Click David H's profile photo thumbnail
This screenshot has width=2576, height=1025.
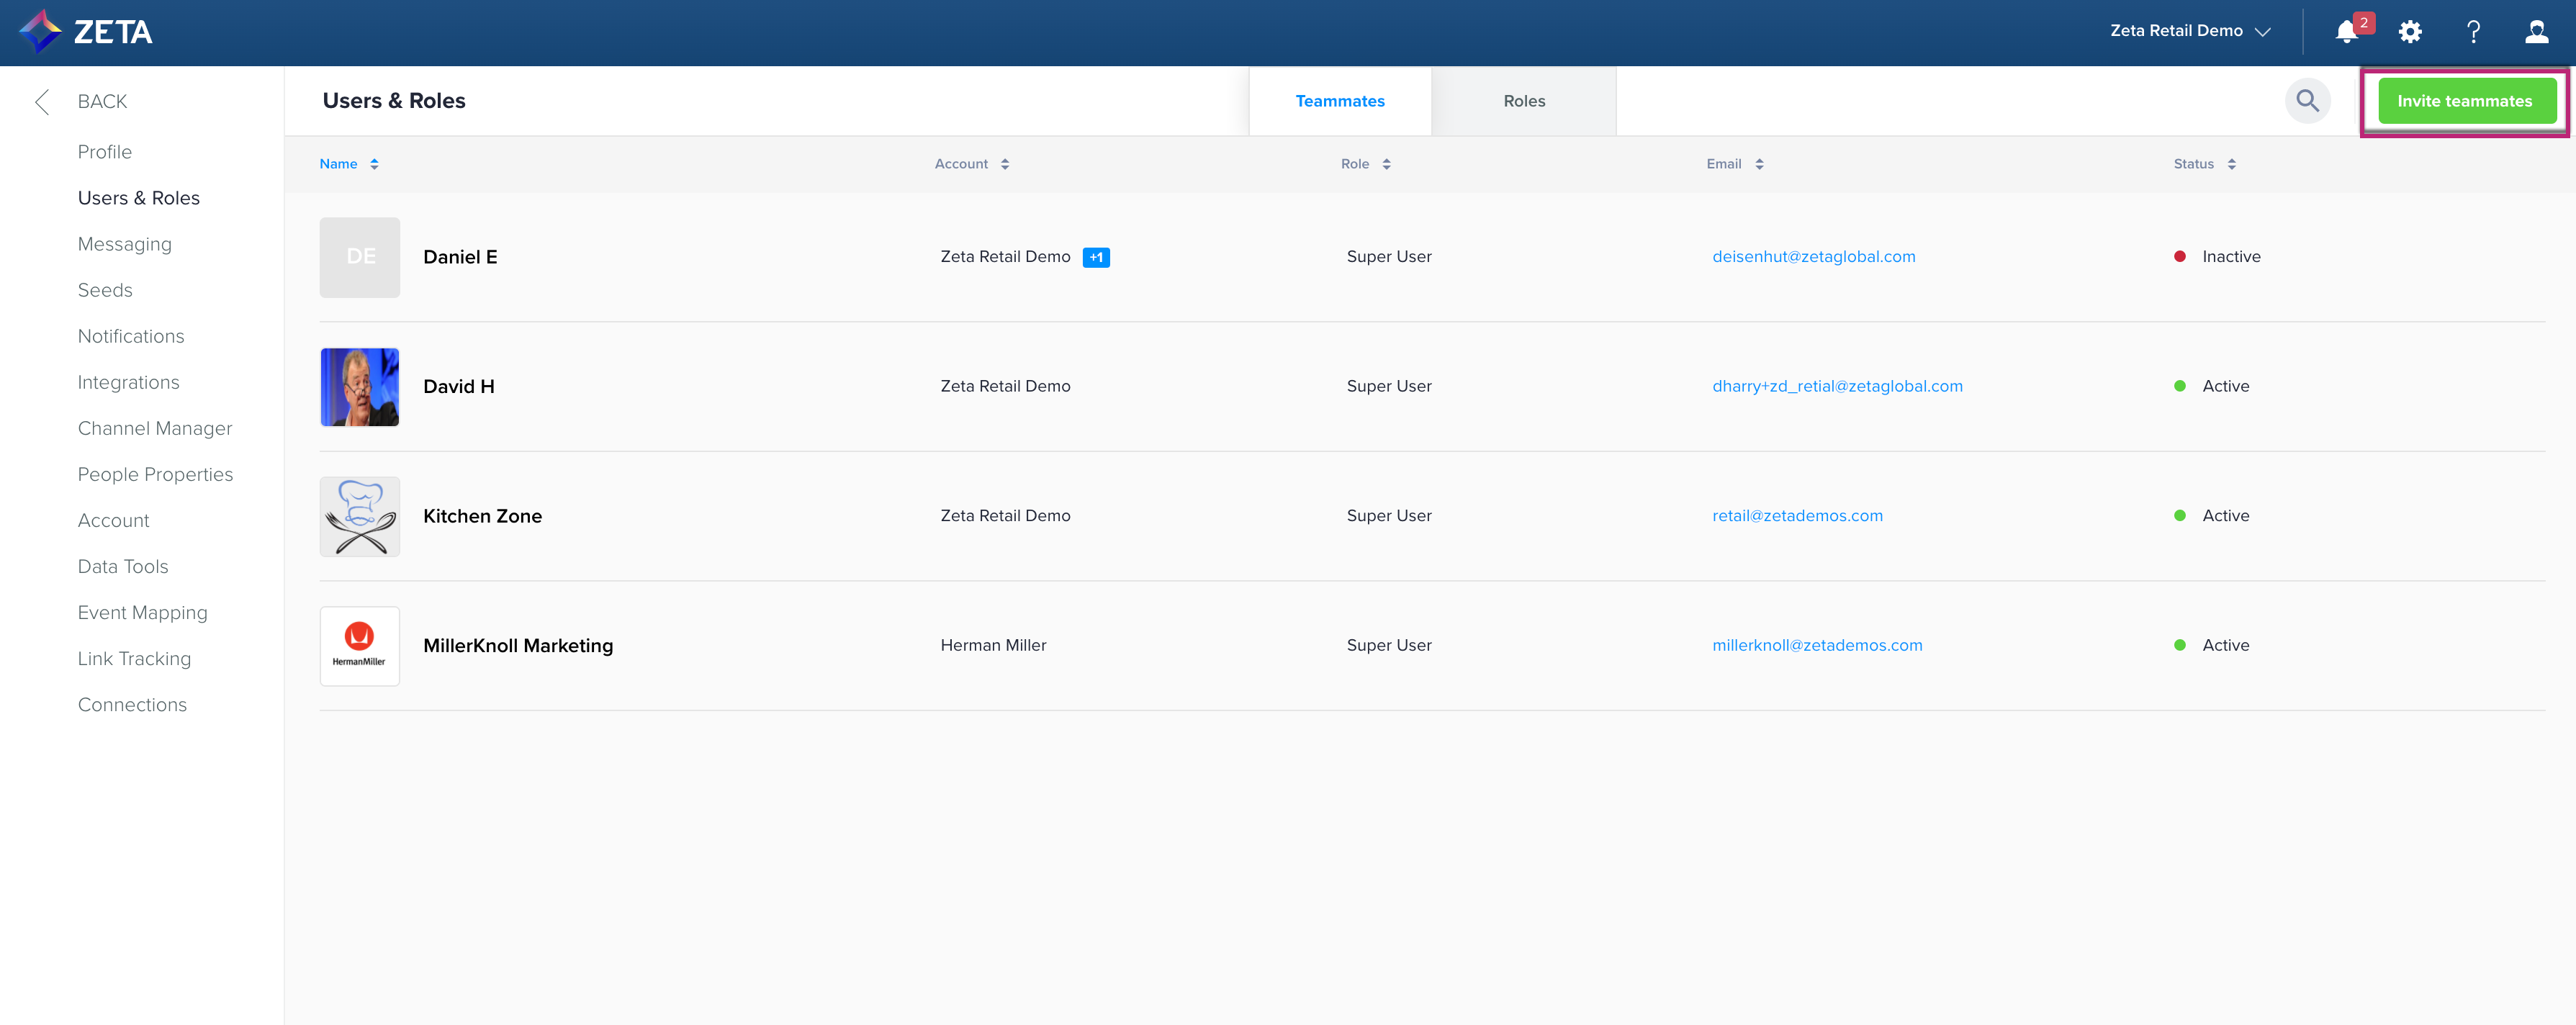coord(360,387)
